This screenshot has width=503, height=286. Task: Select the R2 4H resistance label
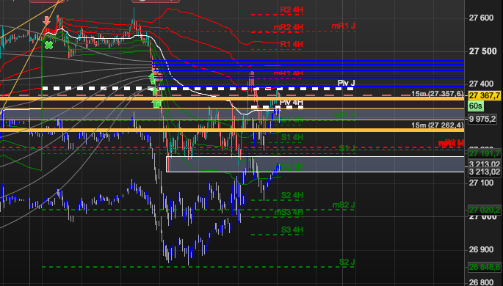pos(292,10)
